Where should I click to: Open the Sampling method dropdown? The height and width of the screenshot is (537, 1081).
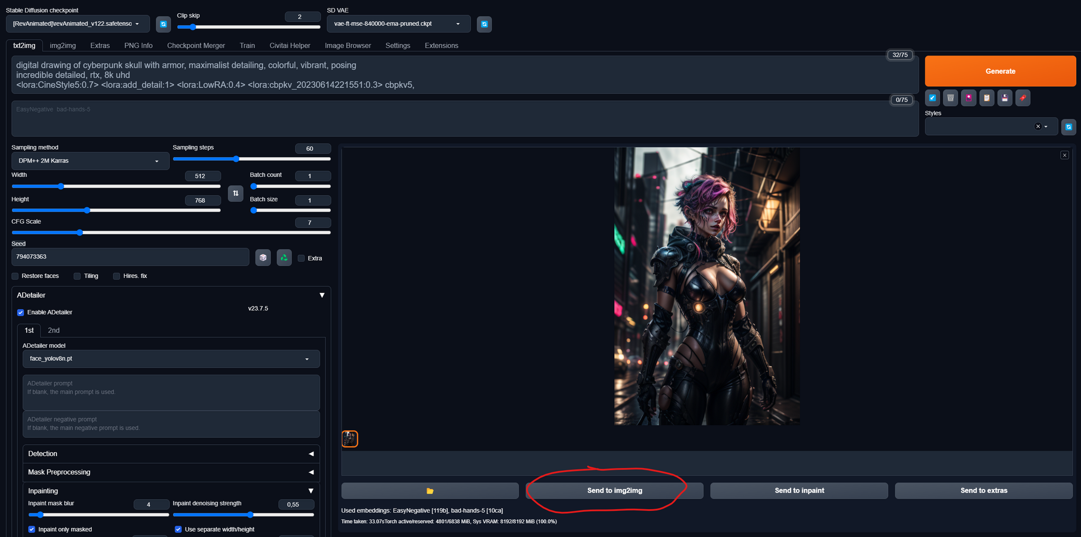(90, 161)
